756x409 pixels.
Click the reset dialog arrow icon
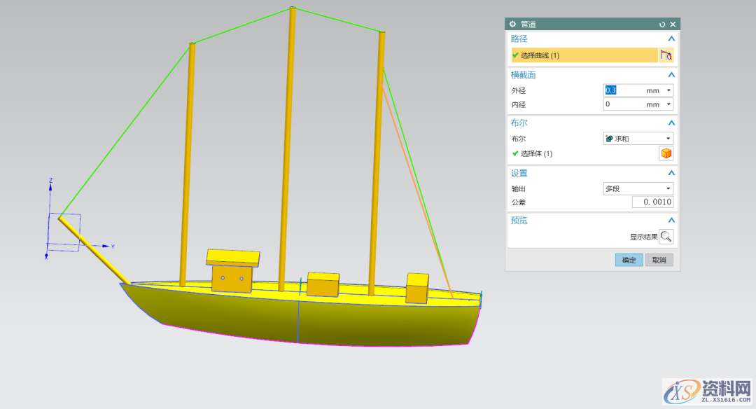[x=662, y=24]
